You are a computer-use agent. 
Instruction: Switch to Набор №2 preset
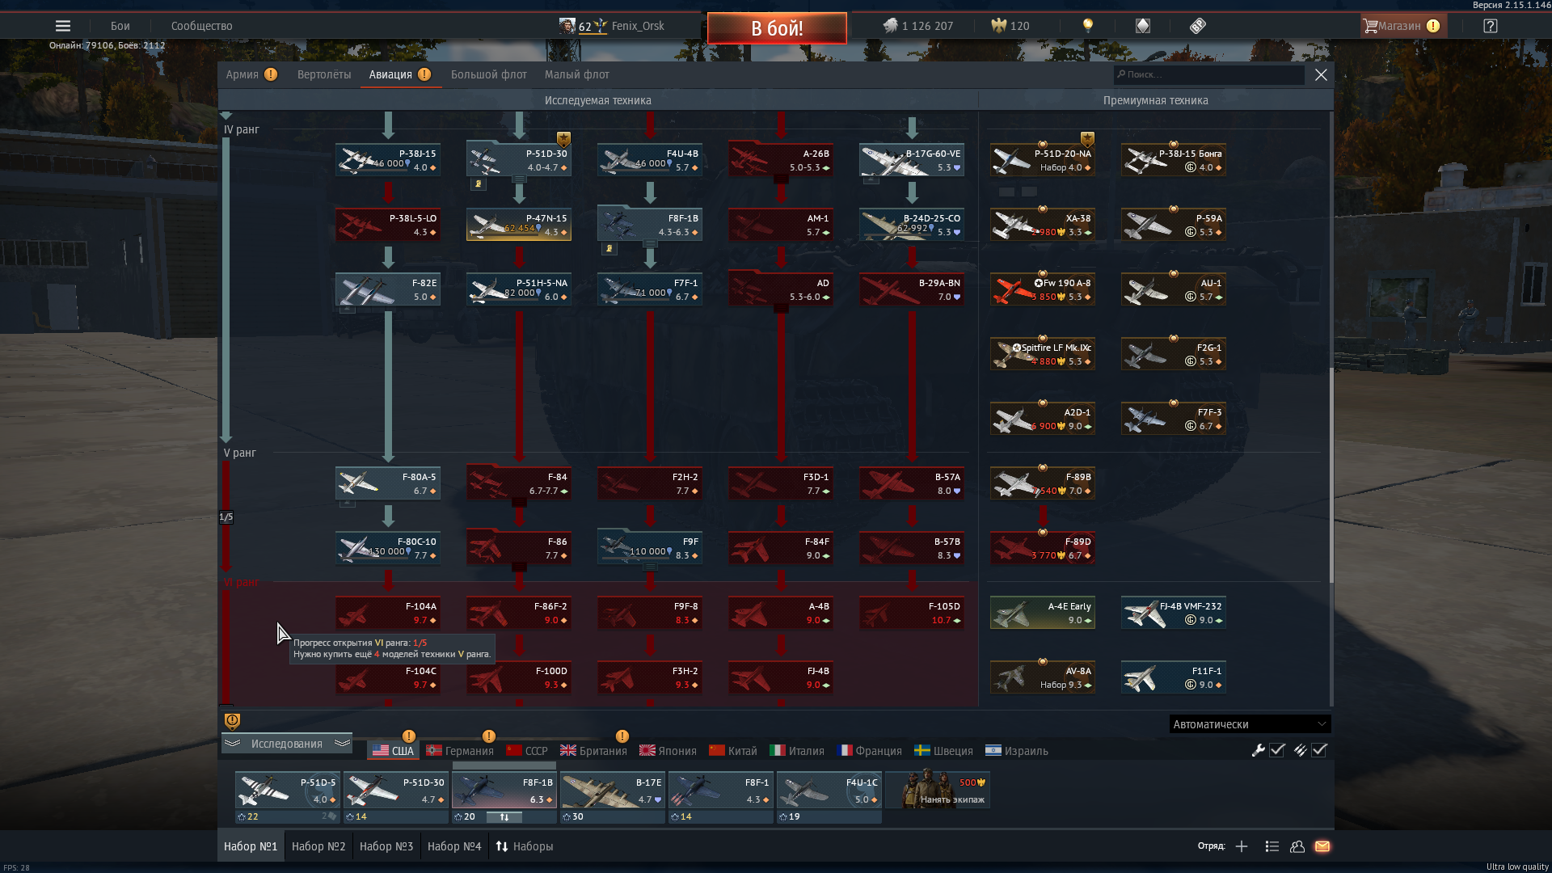[318, 846]
